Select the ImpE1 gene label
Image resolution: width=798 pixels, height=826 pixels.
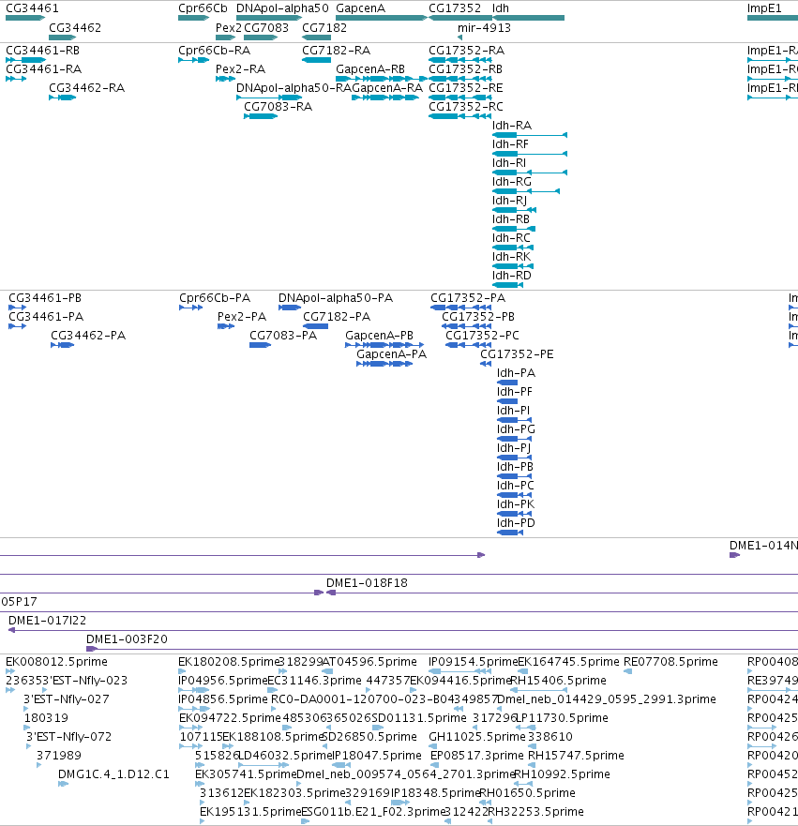pyautogui.click(x=764, y=8)
